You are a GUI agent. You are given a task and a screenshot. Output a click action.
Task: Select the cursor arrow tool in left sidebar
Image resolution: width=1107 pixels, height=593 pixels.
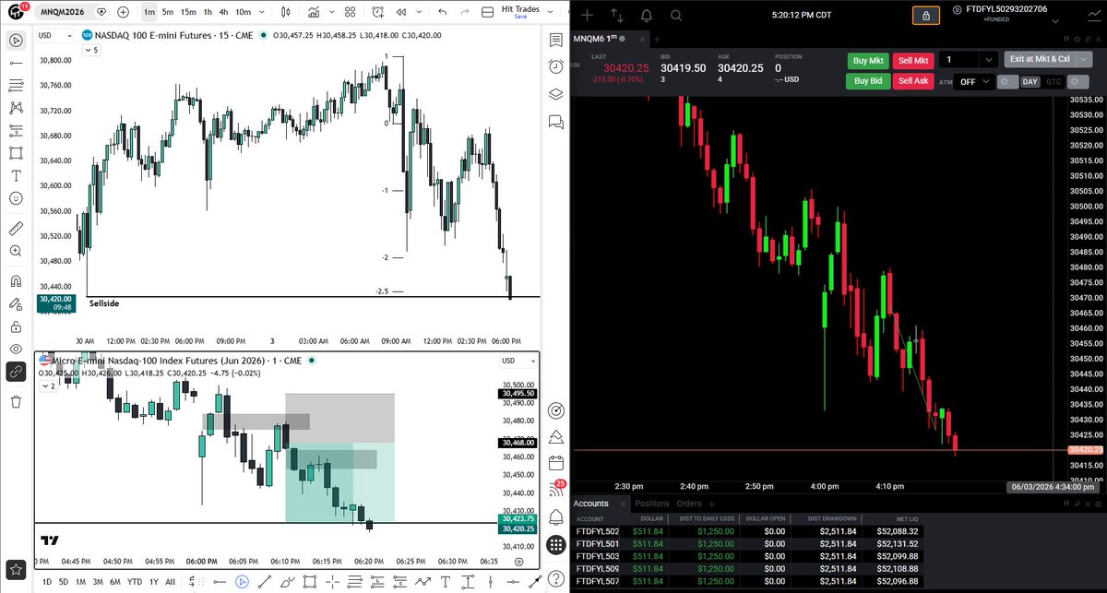pyautogui.click(x=16, y=41)
